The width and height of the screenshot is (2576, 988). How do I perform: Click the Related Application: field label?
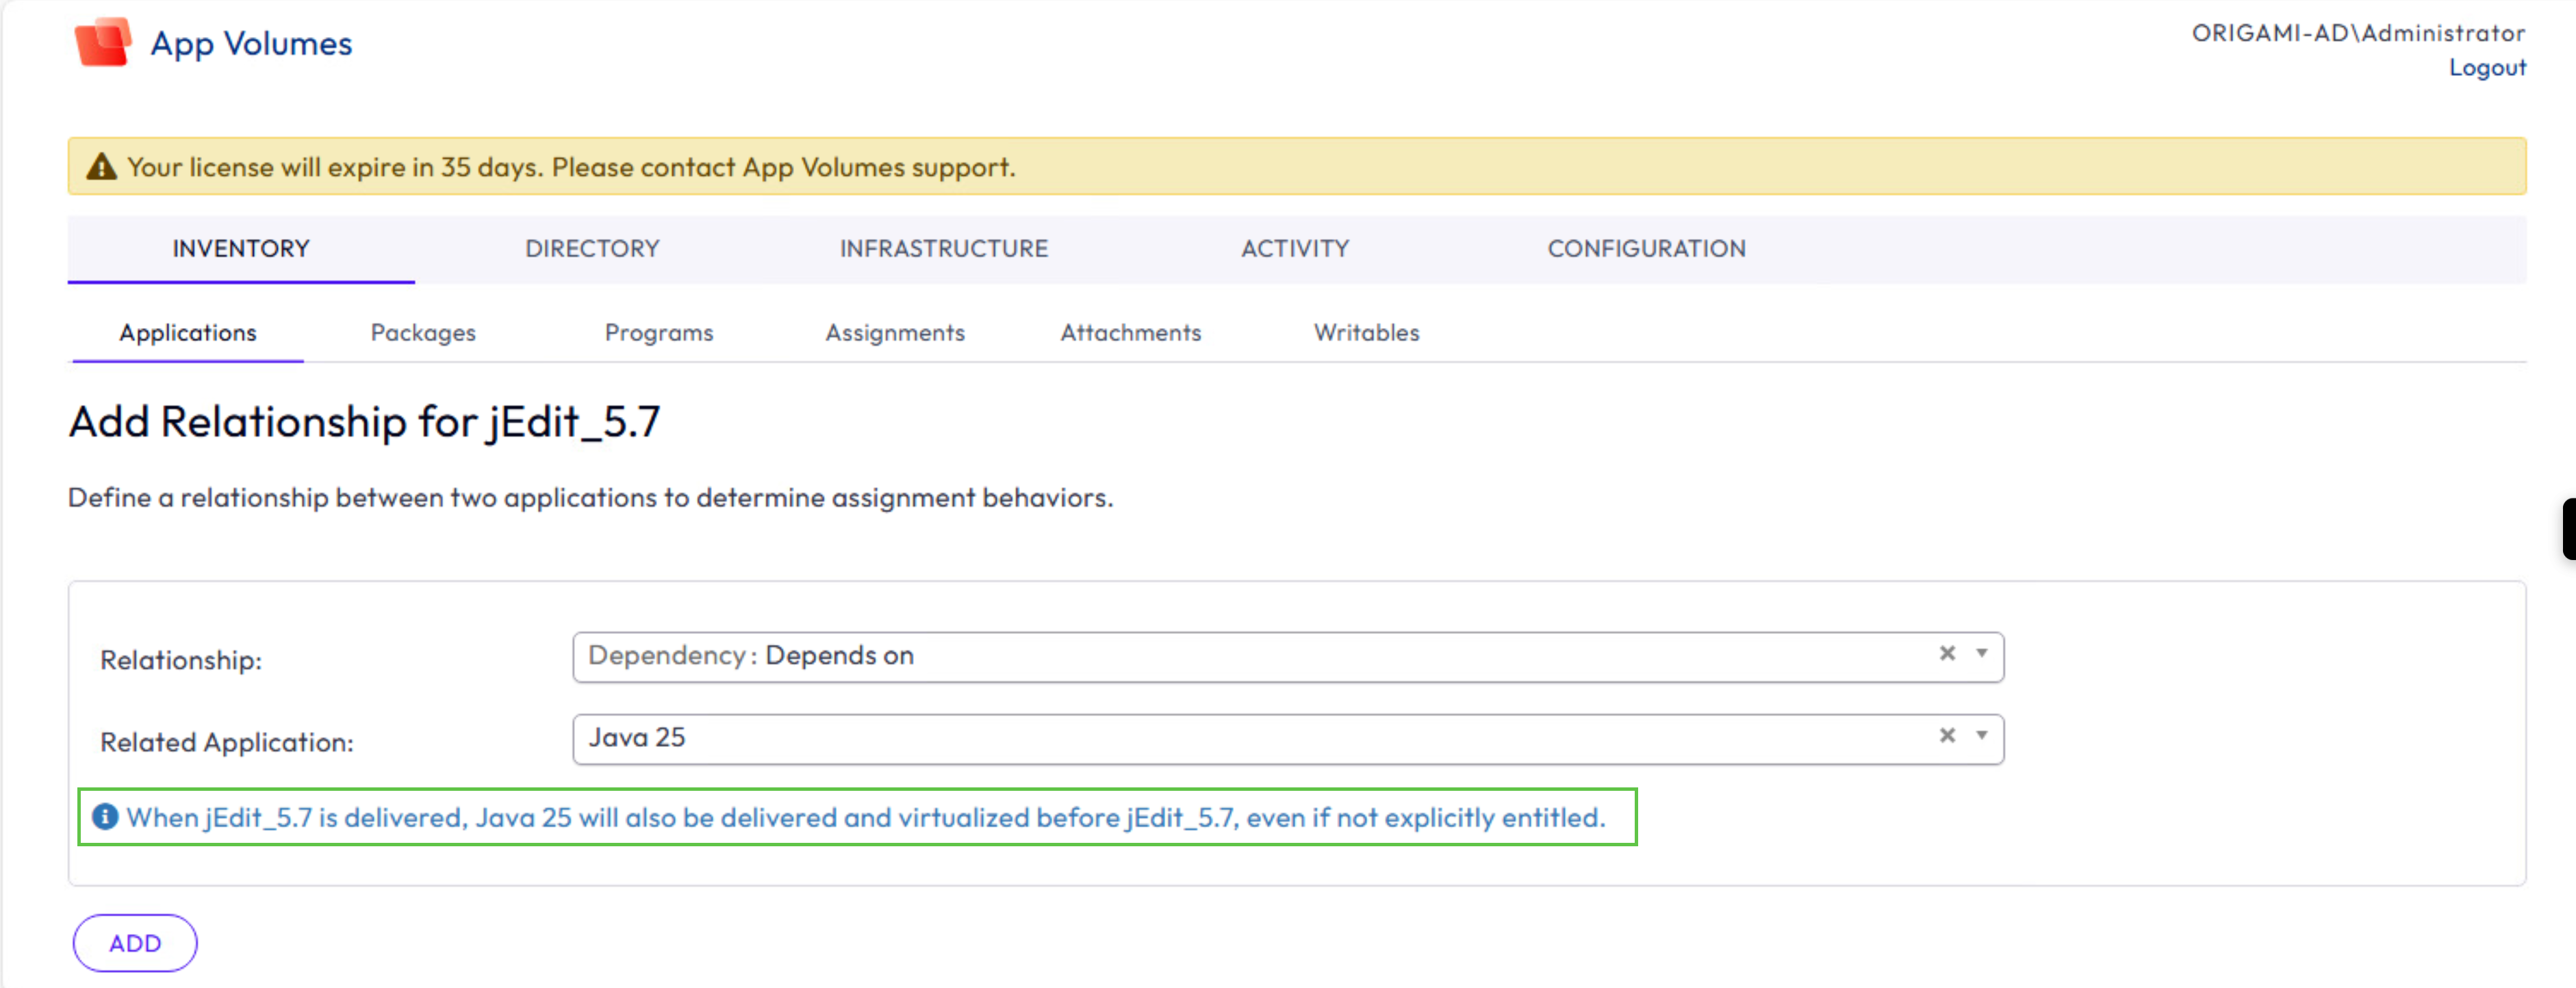[227, 742]
